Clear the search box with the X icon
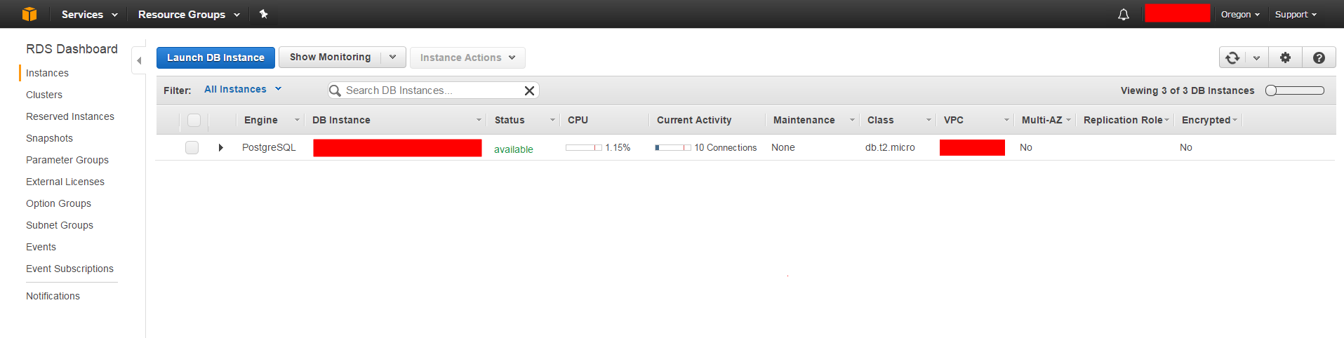Viewport: 1344px width, 338px height. 530,90
